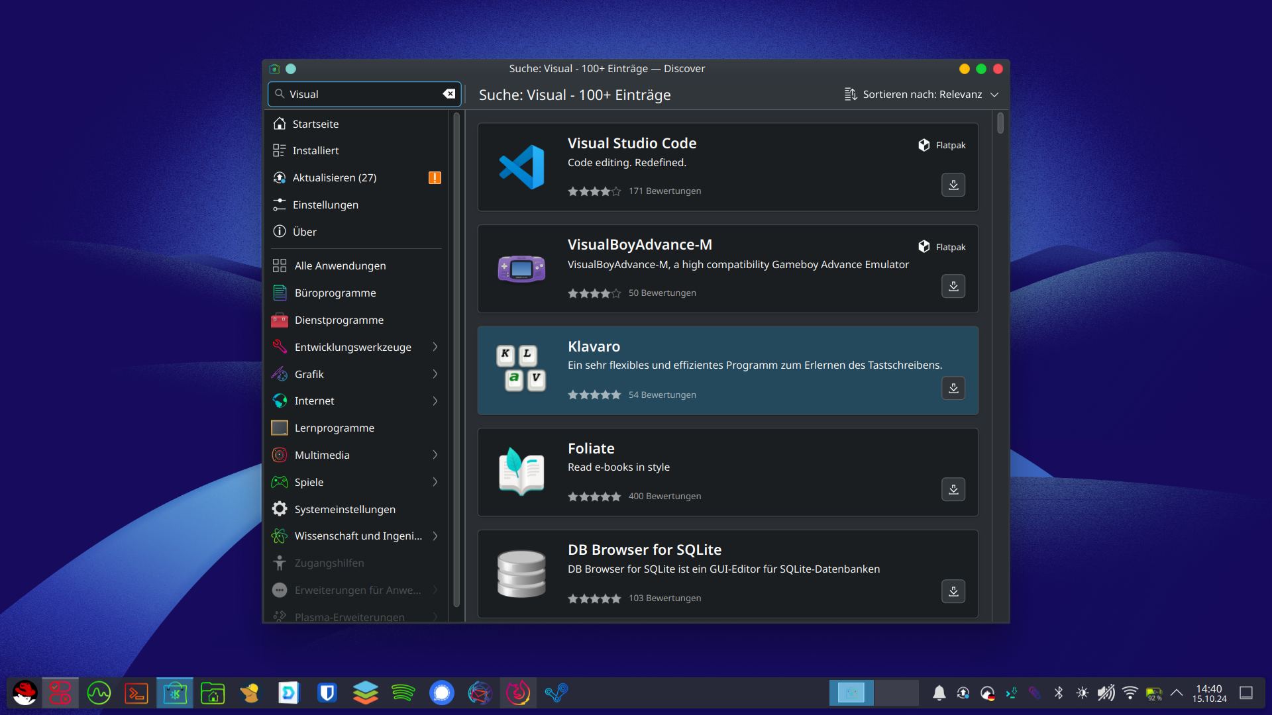
Task: Click the results list vertical scrollbar
Action: pos(1000,123)
